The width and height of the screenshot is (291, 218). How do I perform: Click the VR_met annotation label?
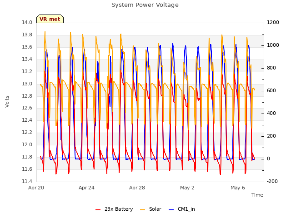coord(50,19)
